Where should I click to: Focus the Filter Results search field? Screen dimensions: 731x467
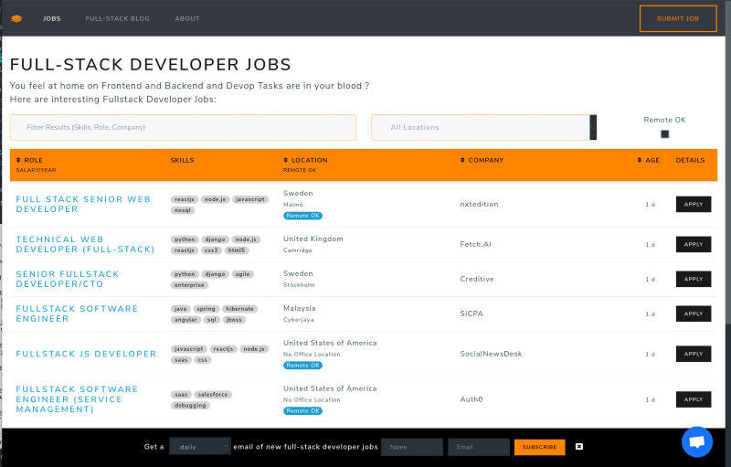(x=183, y=127)
